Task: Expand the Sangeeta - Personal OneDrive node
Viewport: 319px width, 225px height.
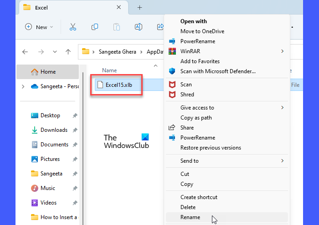Action: coord(23,87)
